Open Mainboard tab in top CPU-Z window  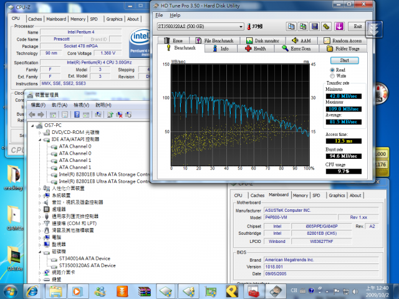pos(56,19)
